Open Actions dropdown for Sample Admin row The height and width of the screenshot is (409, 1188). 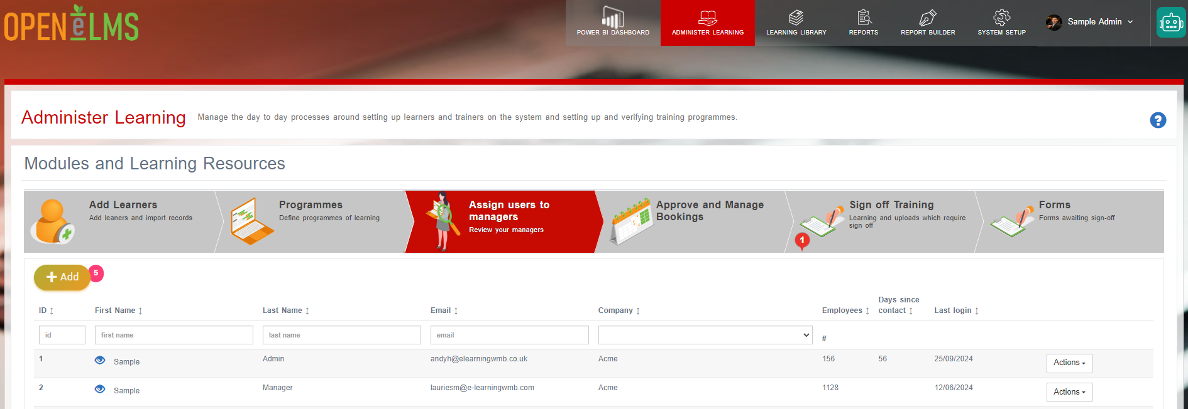[x=1069, y=363]
